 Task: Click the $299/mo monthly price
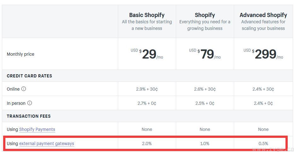tap(264, 54)
